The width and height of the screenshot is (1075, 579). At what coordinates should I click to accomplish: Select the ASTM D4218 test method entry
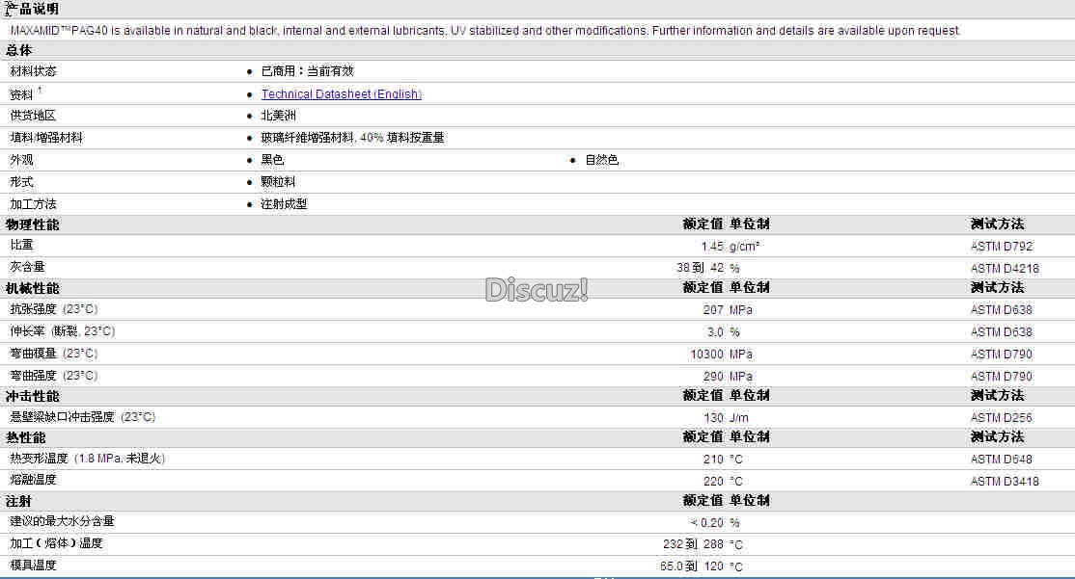(1005, 268)
